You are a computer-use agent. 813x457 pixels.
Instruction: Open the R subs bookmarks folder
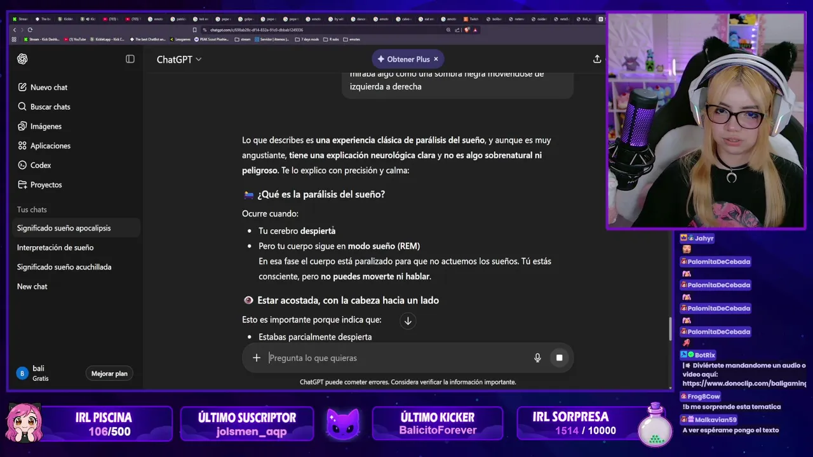click(332, 39)
